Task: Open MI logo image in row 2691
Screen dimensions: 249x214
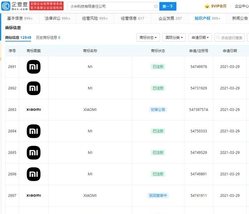Action: [x=34, y=67]
